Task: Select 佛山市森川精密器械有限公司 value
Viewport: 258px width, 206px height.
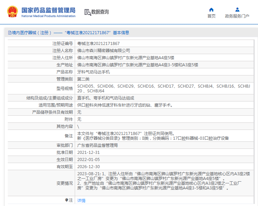Action: point(104,51)
